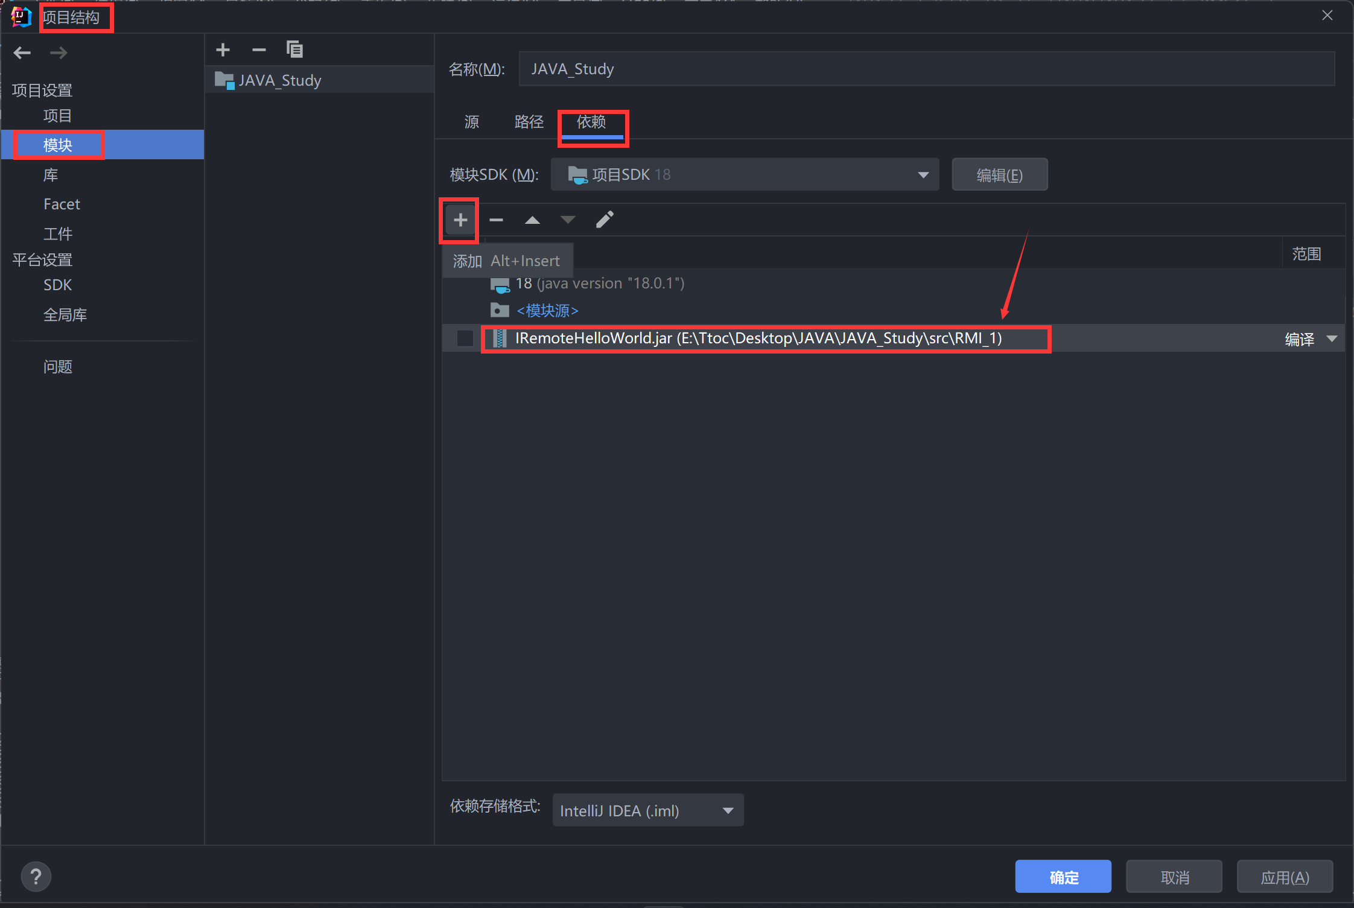Open the 问题 page
Image resolution: width=1354 pixels, height=908 pixels.
(58, 367)
